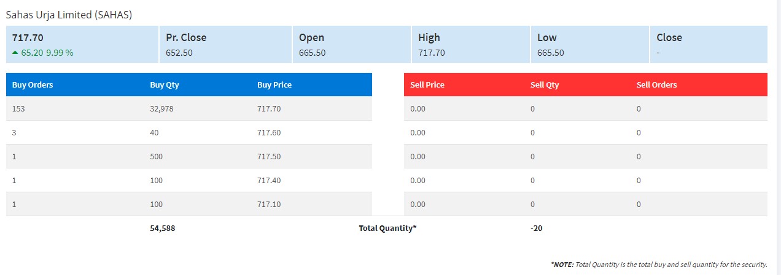Image resolution: width=781 pixels, height=275 pixels.
Task: Select the 665.50 value under Low
Action: point(551,53)
